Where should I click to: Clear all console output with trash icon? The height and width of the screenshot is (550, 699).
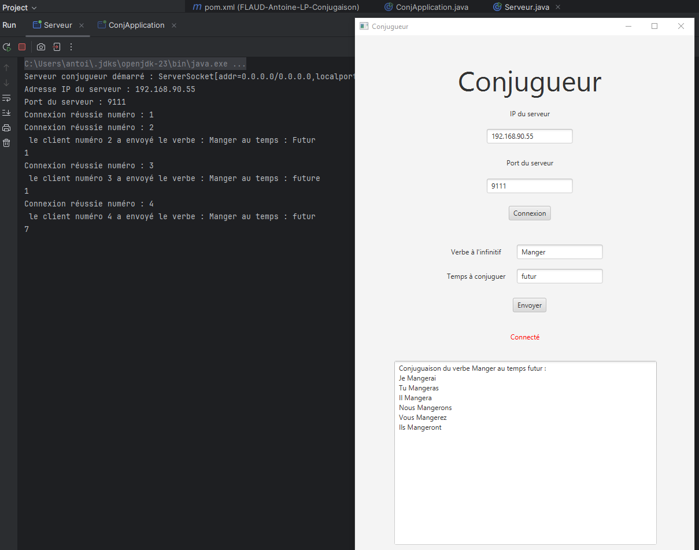pyautogui.click(x=6, y=143)
